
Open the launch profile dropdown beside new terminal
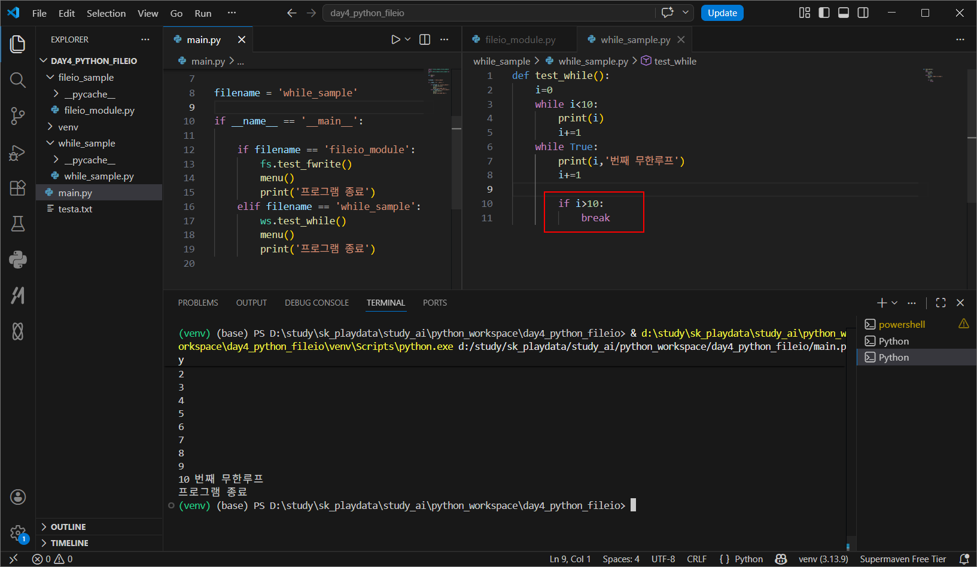click(894, 303)
